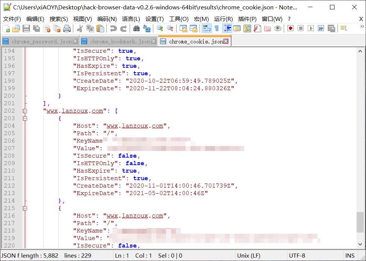Click the Undo arrow icon
This screenshot has height=261, width=366.
pyautogui.click(x=113, y=28)
